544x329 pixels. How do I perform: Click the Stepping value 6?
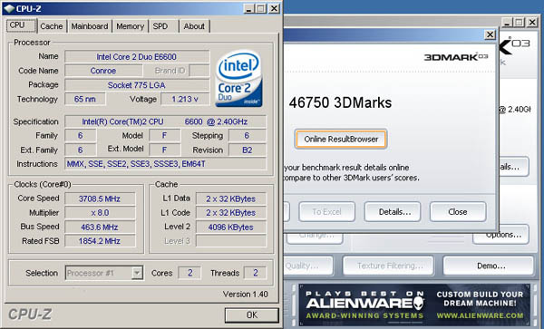(x=248, y=136)
